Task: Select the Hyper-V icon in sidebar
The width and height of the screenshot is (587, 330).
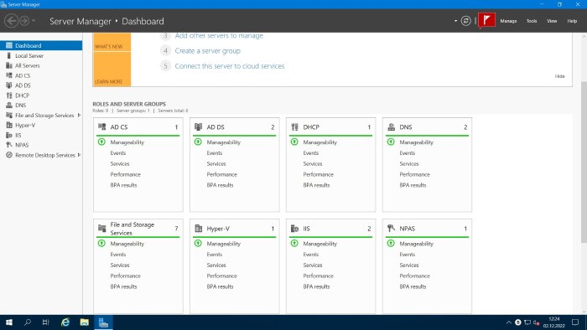Action: (x=9, y=125)
